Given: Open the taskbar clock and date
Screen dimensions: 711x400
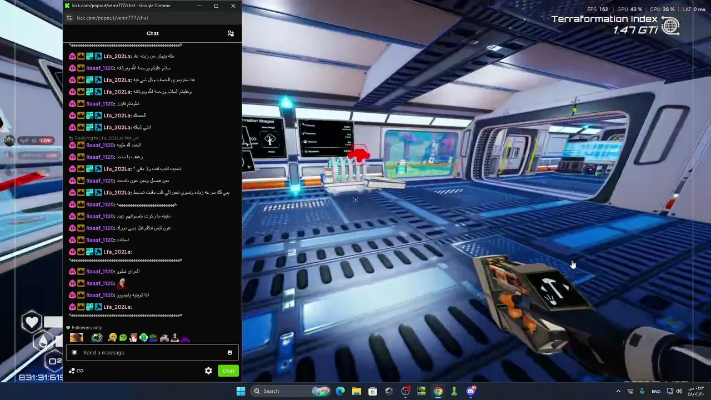Looking at the screenshot, I should click(x=697, y=391).
